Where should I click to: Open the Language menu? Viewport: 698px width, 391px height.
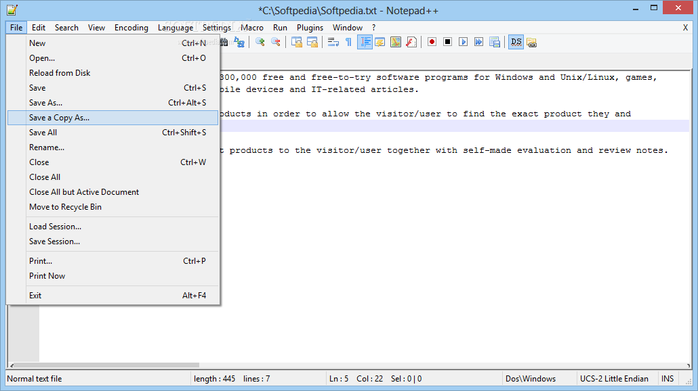pyautogui.click(x=176, y=28)
